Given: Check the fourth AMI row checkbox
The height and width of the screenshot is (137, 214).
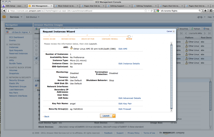Looking at the screenshot, I should click(x=36, y=54).
